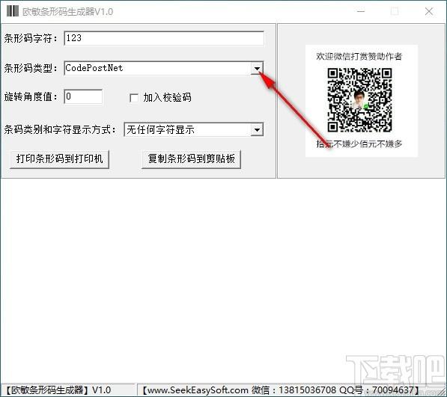
Task: Click the author avatar inside QR code
Action: click(359, 100)
